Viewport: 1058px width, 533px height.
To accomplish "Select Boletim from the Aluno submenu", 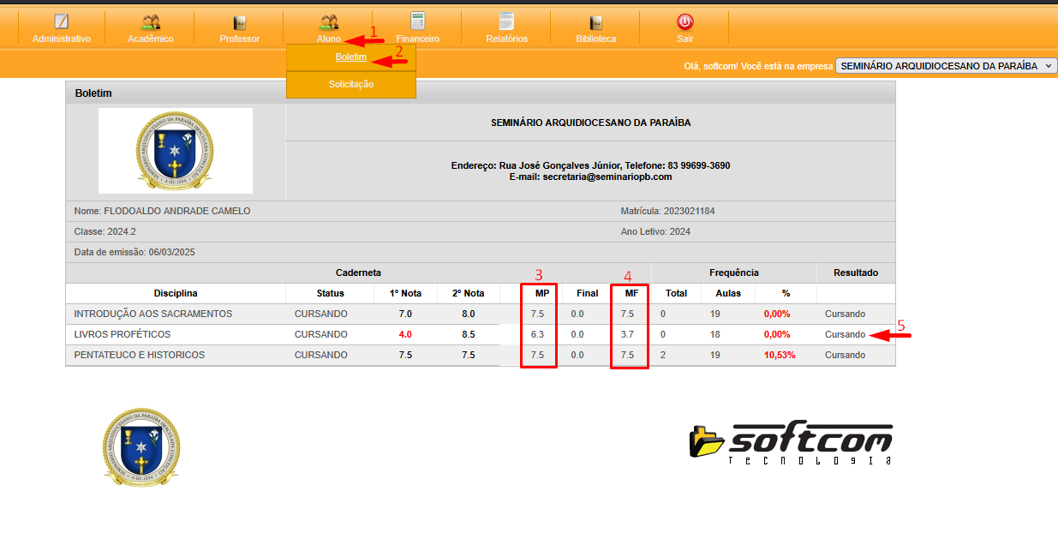I will point(351,57).
